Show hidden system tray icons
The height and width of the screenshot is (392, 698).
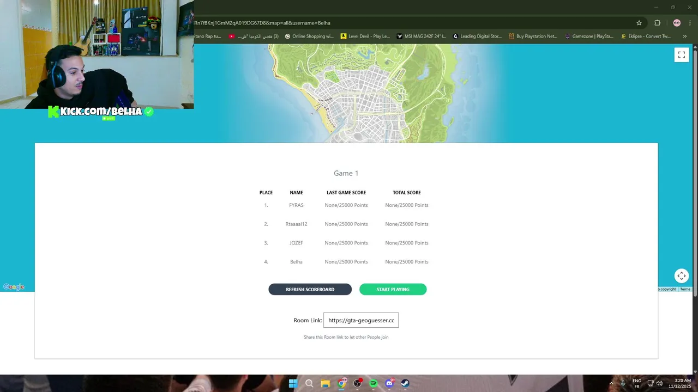click(611, 383)
